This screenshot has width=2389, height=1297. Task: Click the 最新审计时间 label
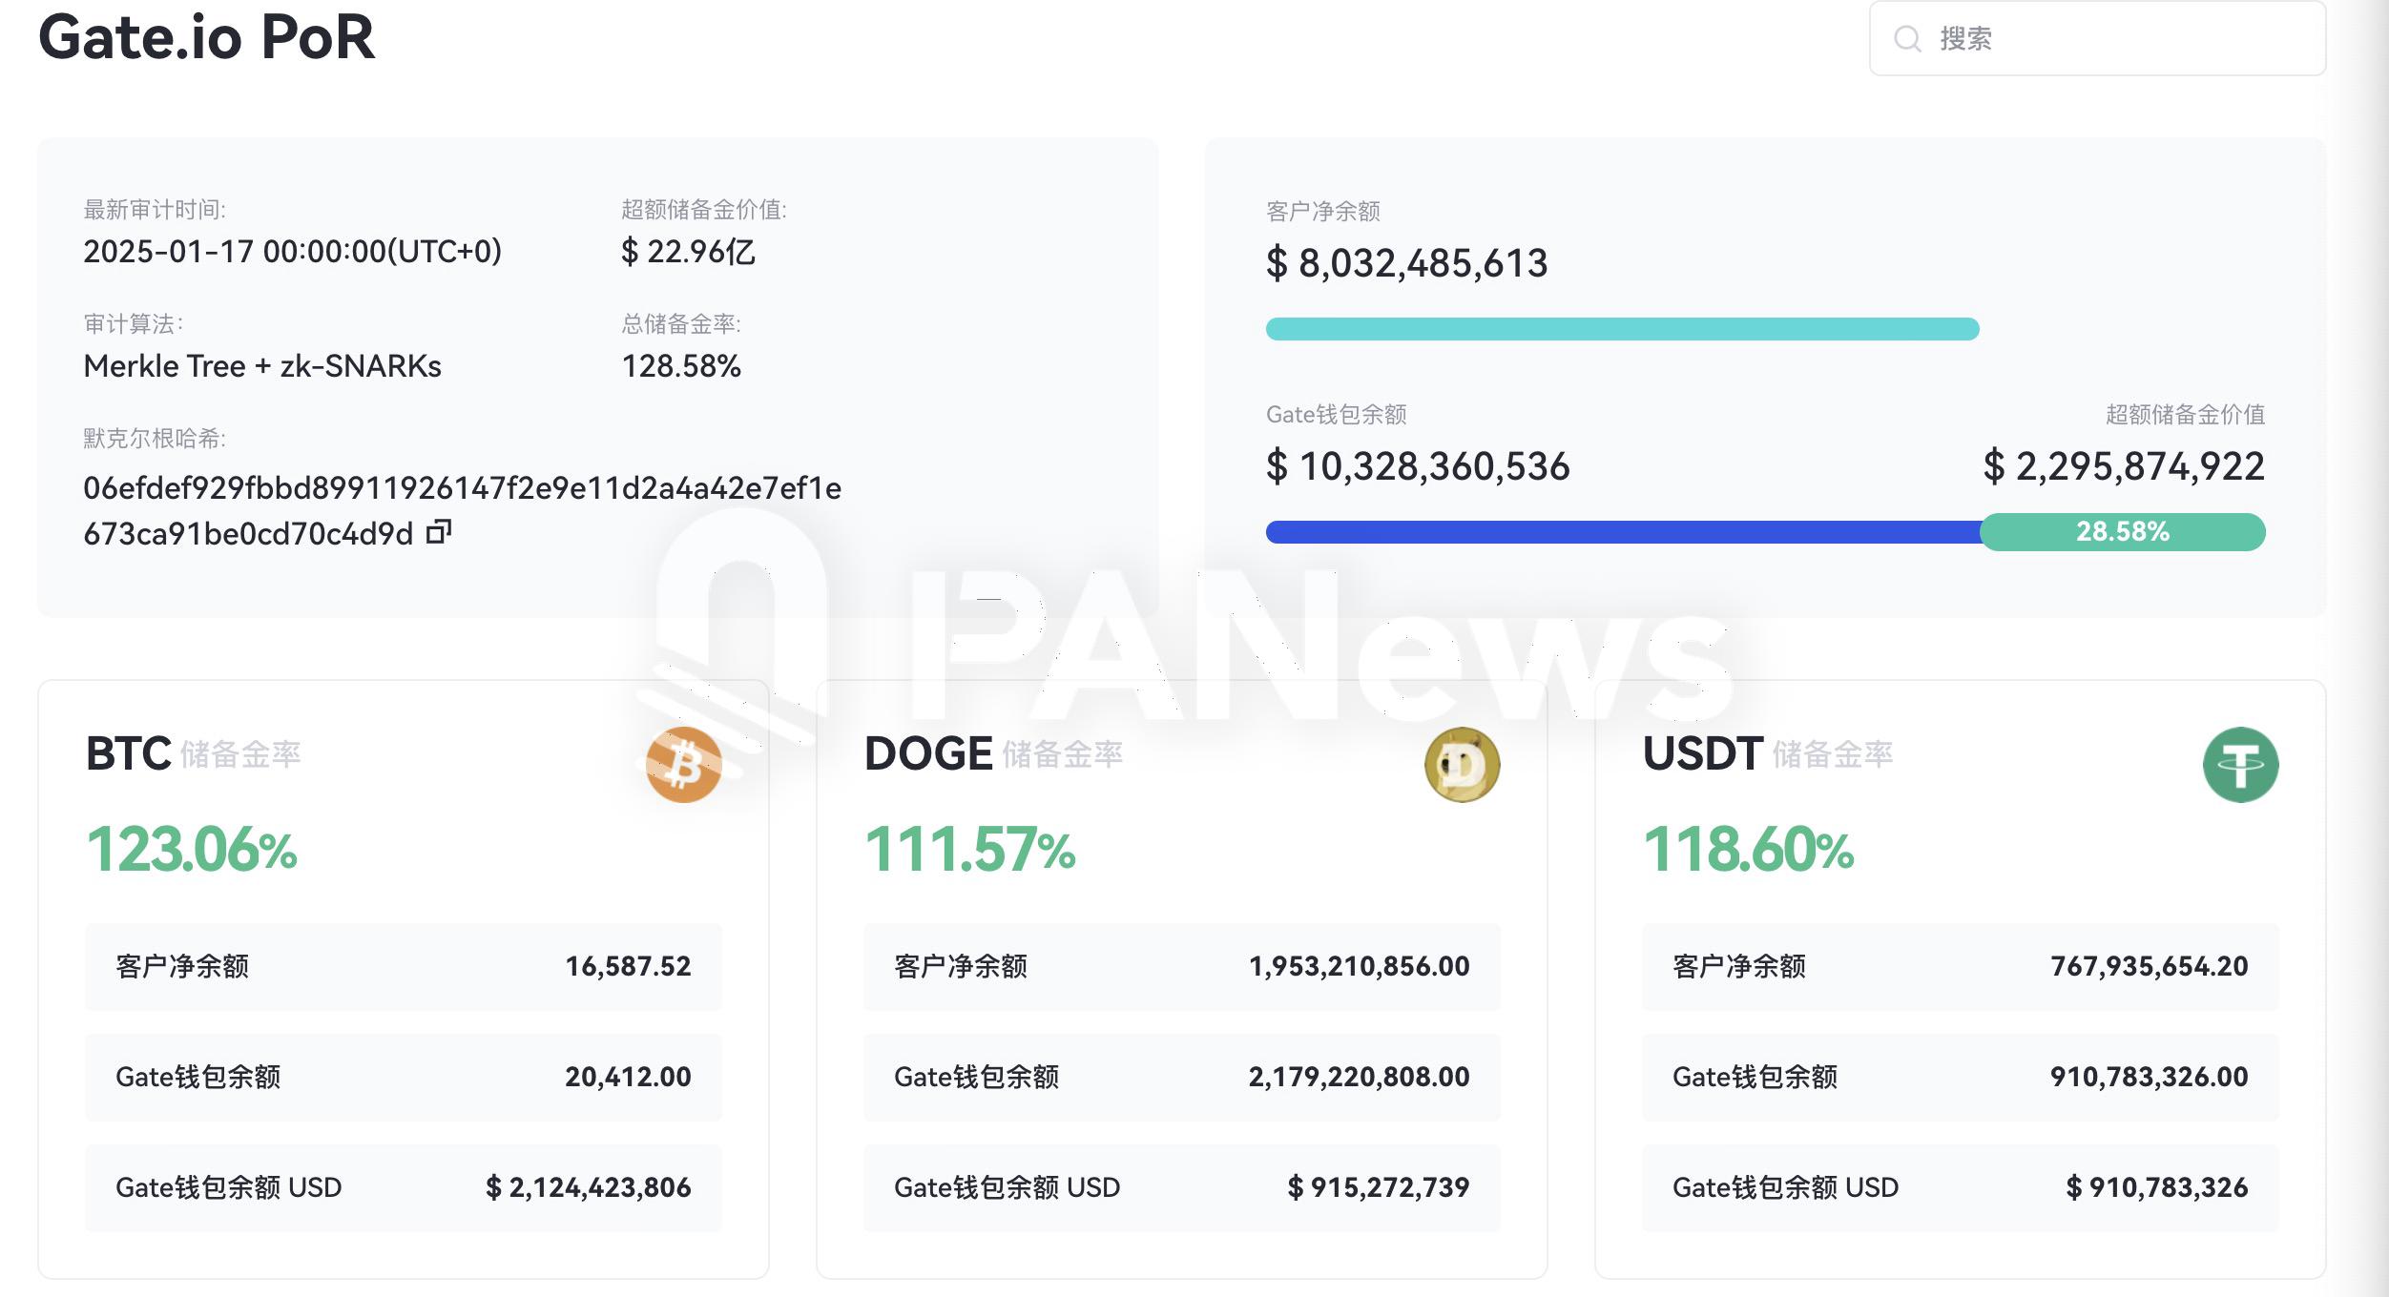pyautogui.click(x=155, y=210)
